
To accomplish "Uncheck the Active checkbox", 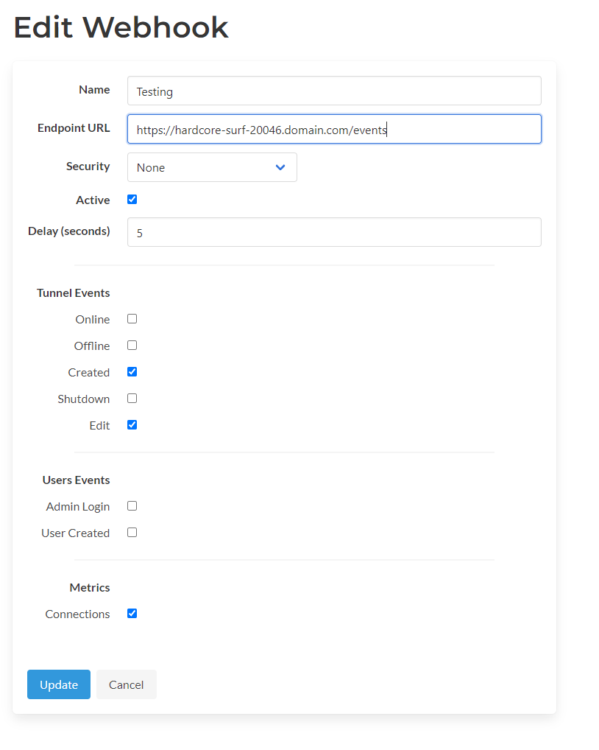I will click(132, 199).
